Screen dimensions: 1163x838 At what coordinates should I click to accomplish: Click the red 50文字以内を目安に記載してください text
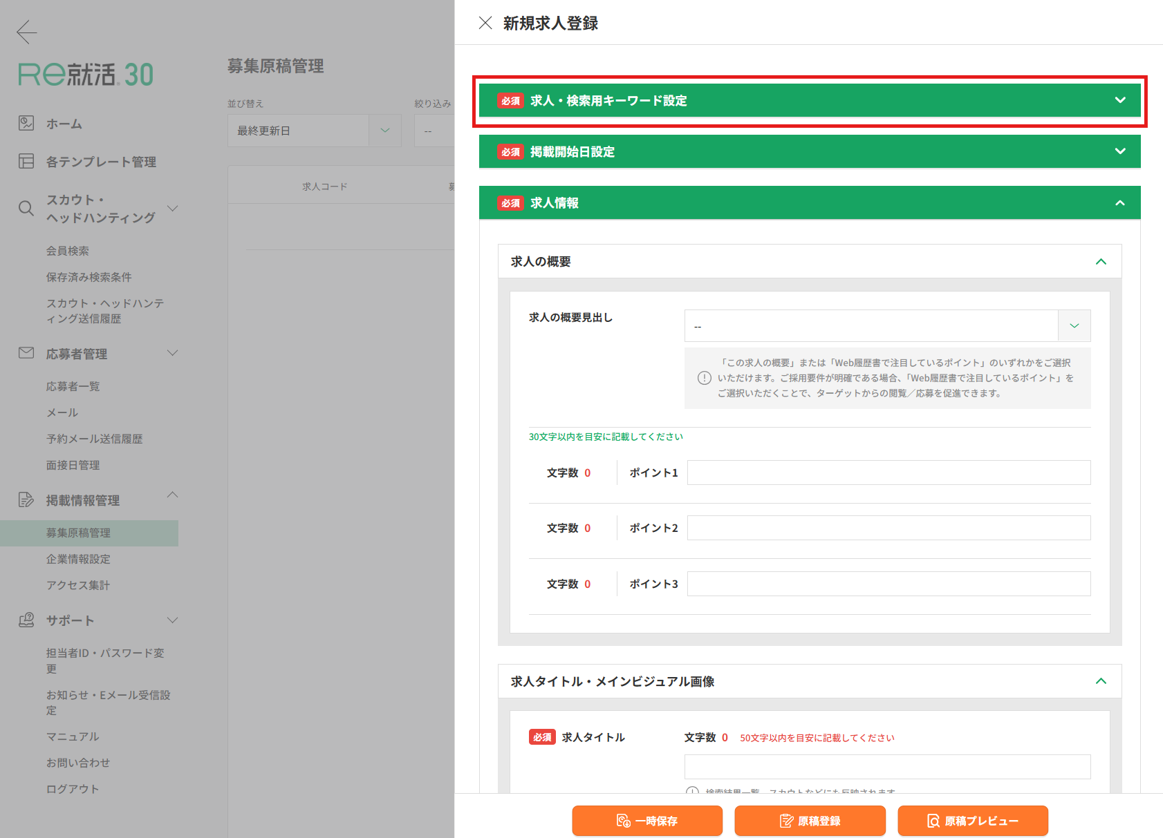[817, 738]
